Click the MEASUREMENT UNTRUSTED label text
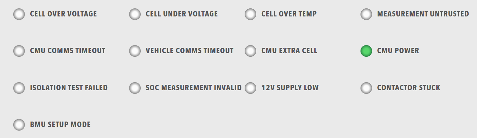Viewport: 477px width, 138px height. click(423, 14)
